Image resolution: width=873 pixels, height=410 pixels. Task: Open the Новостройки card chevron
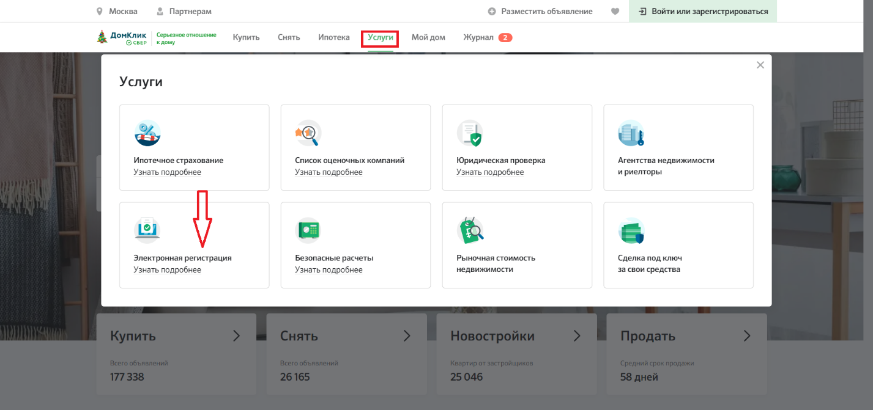[576, 335]
